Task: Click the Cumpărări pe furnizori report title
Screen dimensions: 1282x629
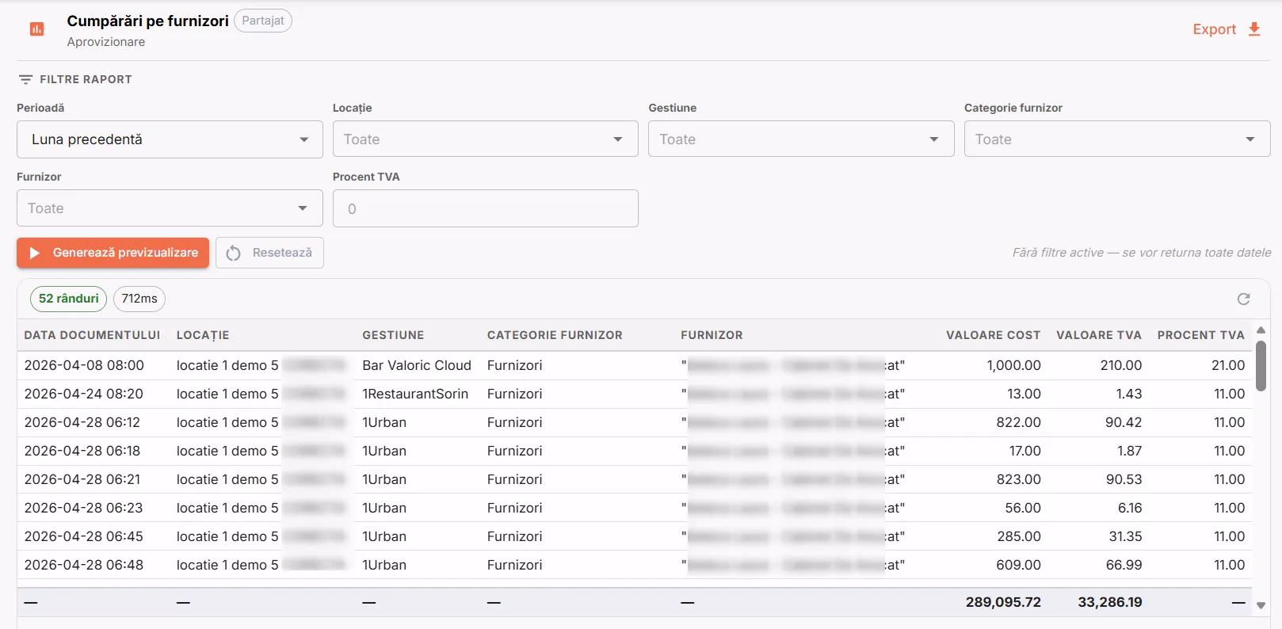Action: click(148, 21)
